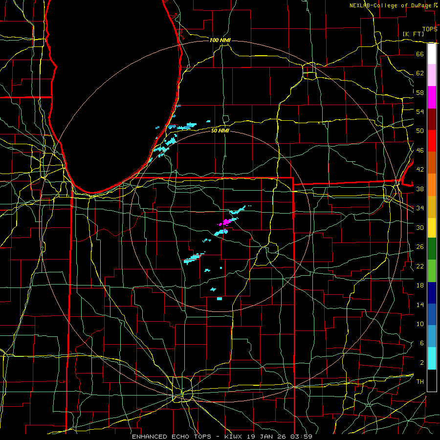Image resolution: width=440 pixels, height=440 pixels.
Task: Click the white 66 kft legend swatch
Action: click(x=432, y=54)
